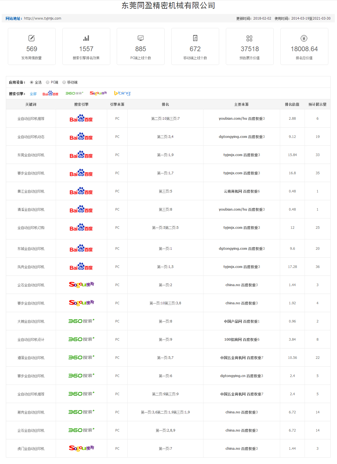Click 360 logo in 道滘全自动丝印机 row
This screenshot has height=464, width=337.
tap(81, 357)
